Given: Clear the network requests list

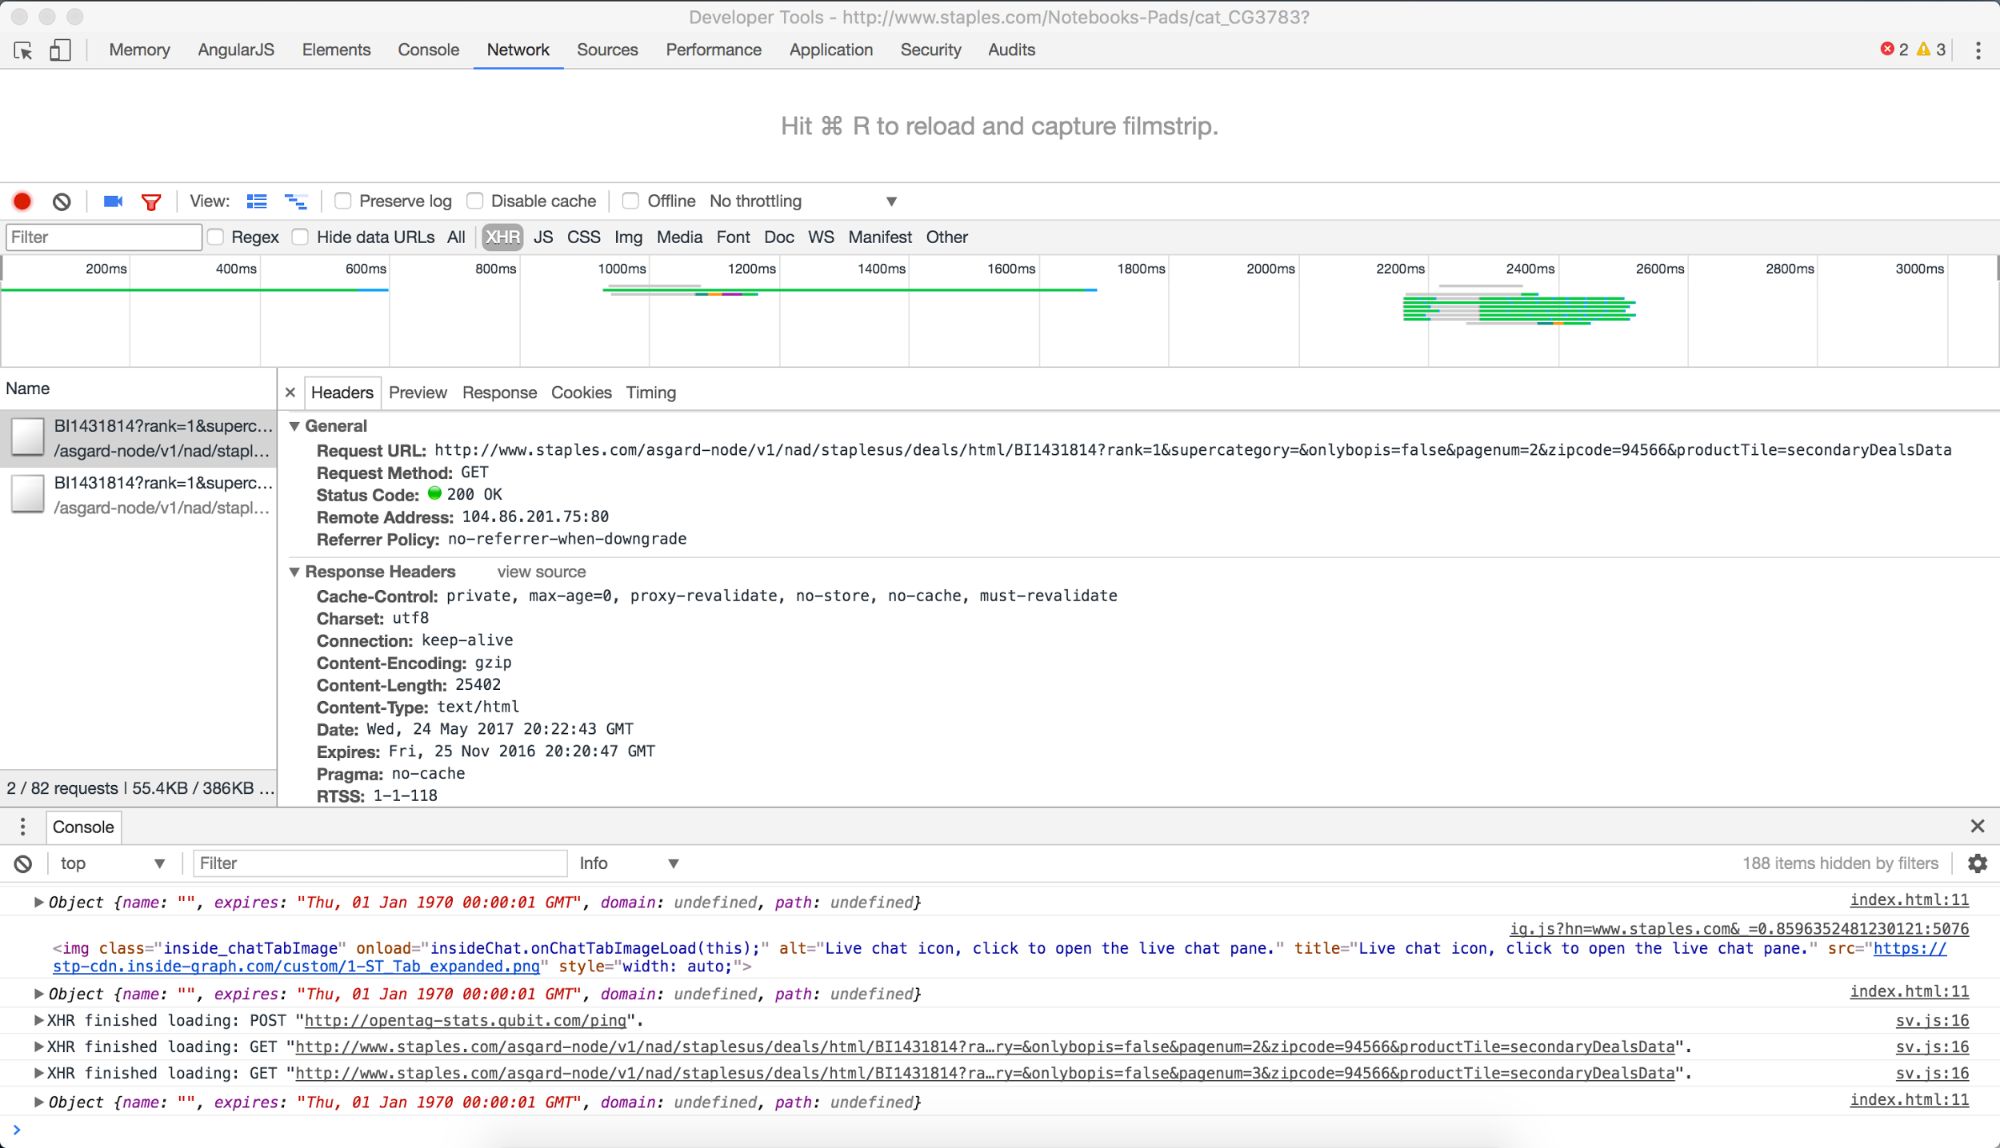Looking at the screenshot, I should pyautogui.click(x=62, y=201).
